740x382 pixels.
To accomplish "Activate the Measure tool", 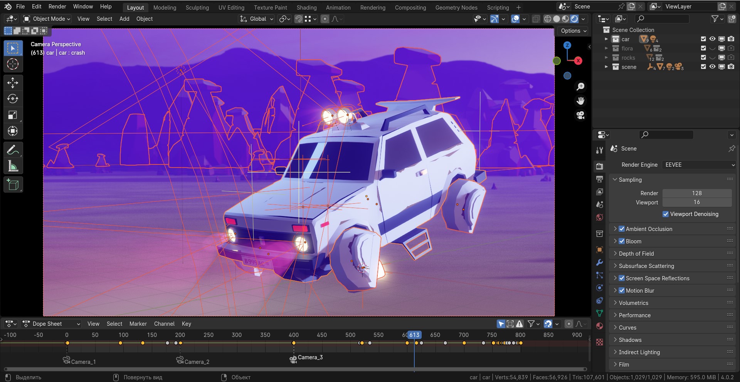I will tap(13, 166).
